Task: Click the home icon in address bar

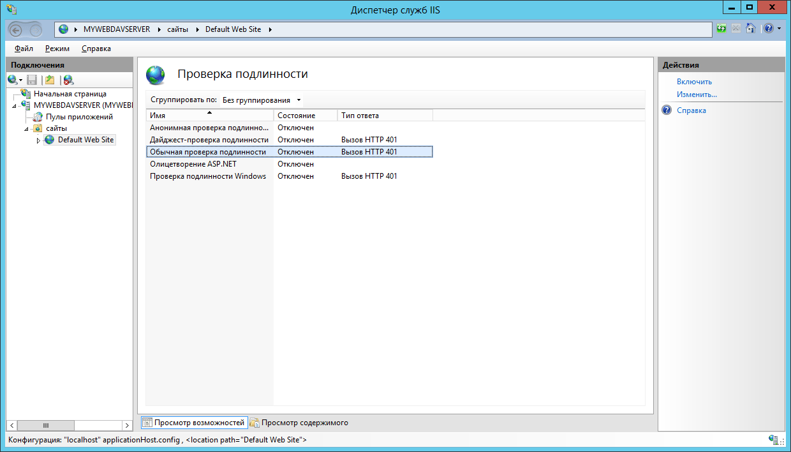Action: click(x=751, y=29)
